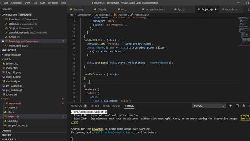Split the terminal pane
This screenshot has height=141, width=250.
(x=237, y=106)
